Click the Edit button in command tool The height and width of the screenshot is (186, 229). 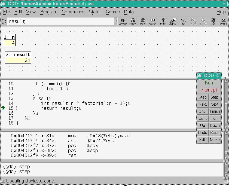[x=203, y=140]
